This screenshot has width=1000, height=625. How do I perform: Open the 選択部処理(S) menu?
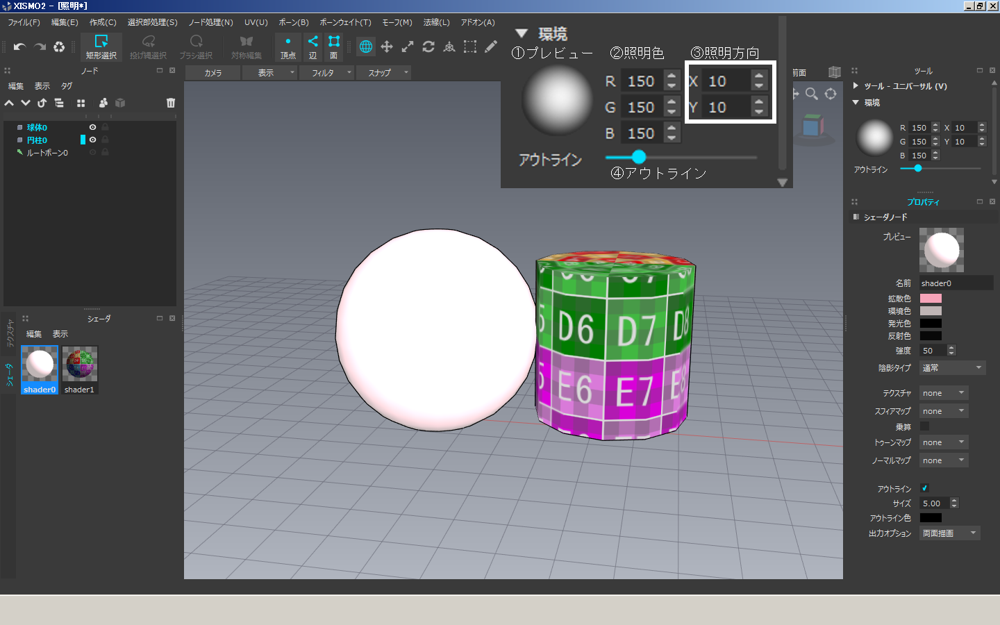(153, 22)
